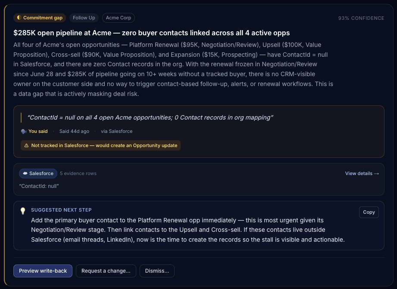Image resolution: width=397 pixels, height=289 pixels.
Task: Open the Commitment gap badge
Action: tap(40, 18)
